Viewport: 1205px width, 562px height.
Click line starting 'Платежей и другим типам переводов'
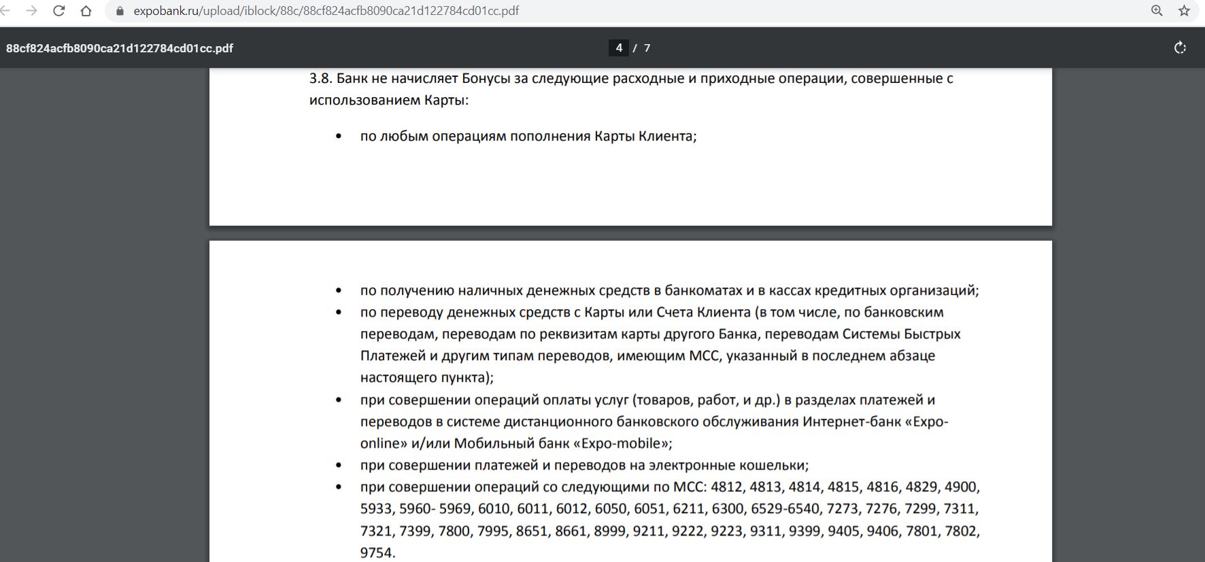647,356
